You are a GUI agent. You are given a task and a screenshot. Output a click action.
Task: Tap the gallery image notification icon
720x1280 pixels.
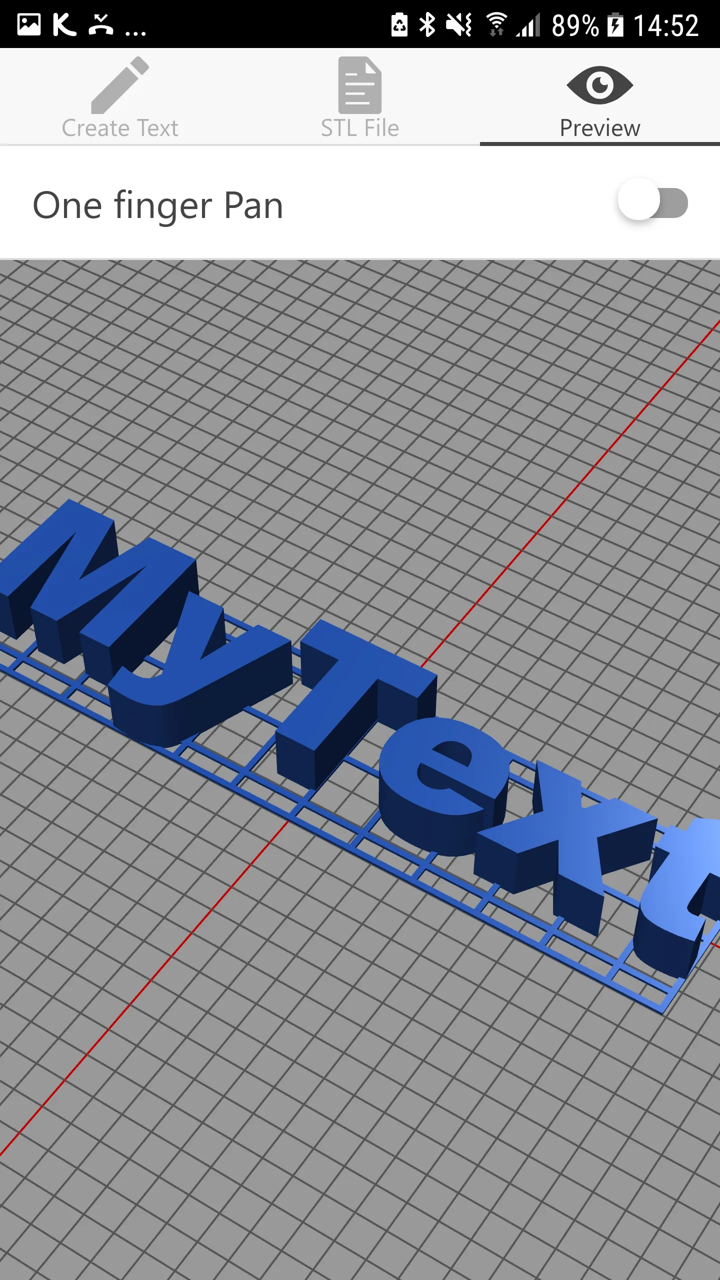point(29,24)
